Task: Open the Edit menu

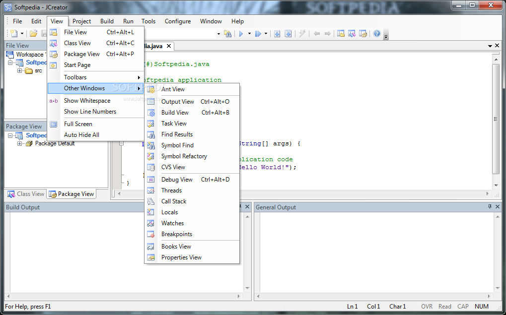Action: tap(36, 21)
